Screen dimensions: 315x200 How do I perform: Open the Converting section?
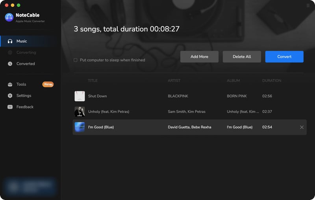(31, 53)
